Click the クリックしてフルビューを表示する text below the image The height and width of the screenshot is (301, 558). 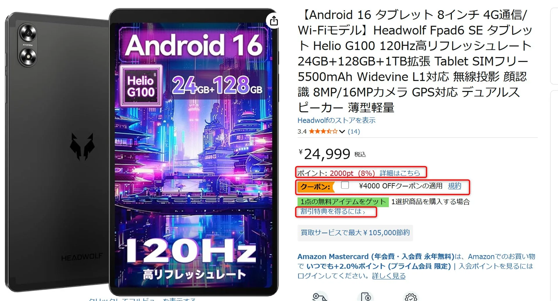[142, 299]
